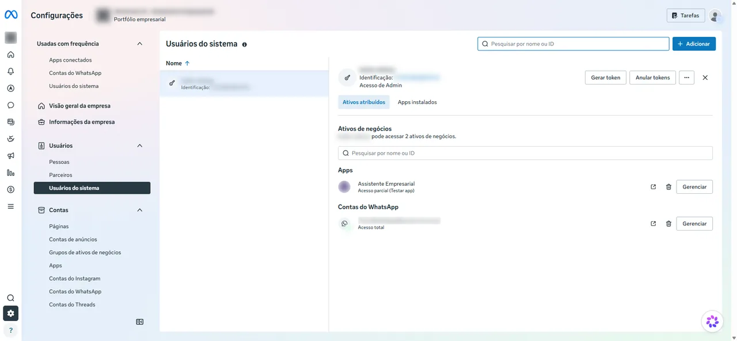Screen dimensions: 737x341
Task: Open the inbox chat bubble icon
Action: tap(10, 105)
